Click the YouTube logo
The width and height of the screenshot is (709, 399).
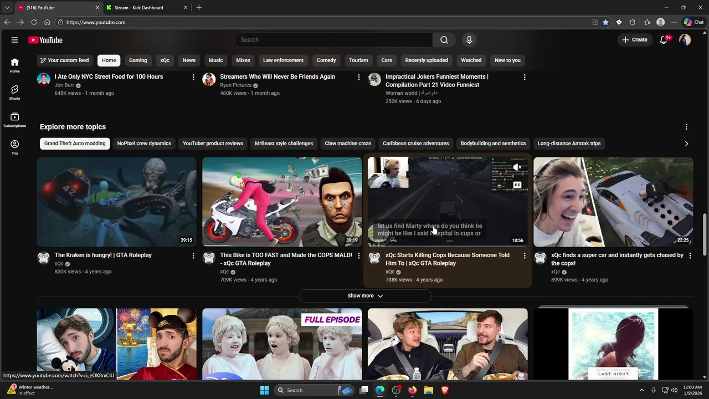45,40
